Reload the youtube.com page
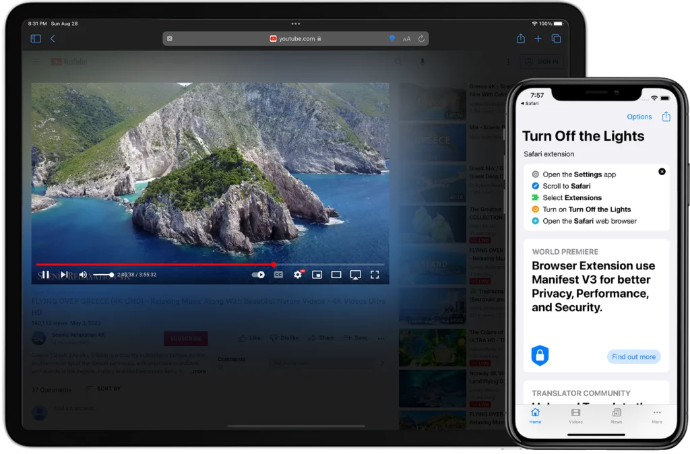The height and width of the screenshot is (454, 690). tap(421, 38)
